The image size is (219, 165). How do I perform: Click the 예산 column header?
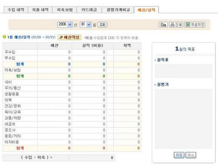(55, 45)
